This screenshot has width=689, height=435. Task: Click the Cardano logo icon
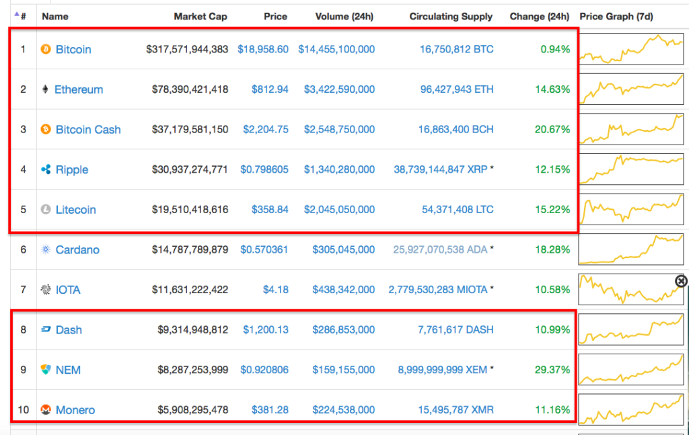(46, 249)
